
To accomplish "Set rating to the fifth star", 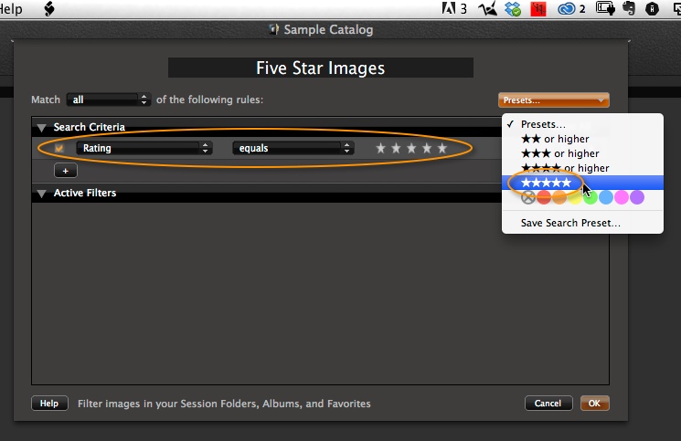I will click(x=442, y=148).
